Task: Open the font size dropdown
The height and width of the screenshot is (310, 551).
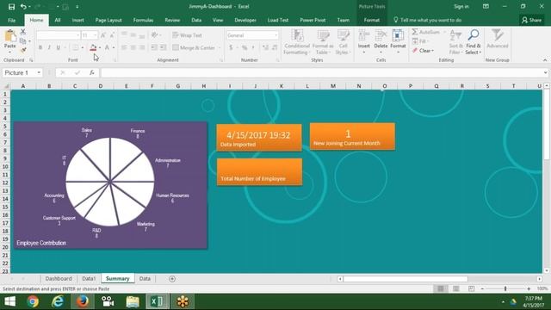Action: [96, 35]
